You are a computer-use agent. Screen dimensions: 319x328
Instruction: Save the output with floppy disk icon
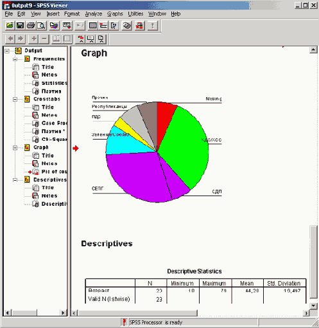tap(20, 26)
